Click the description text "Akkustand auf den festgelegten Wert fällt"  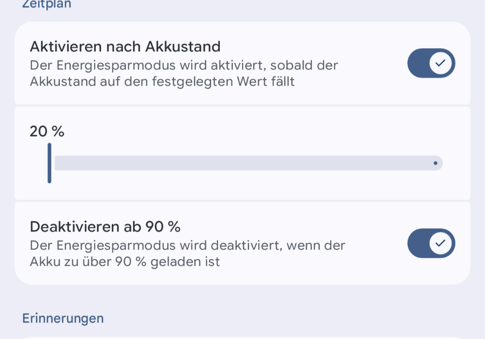[x=162, y=82]
